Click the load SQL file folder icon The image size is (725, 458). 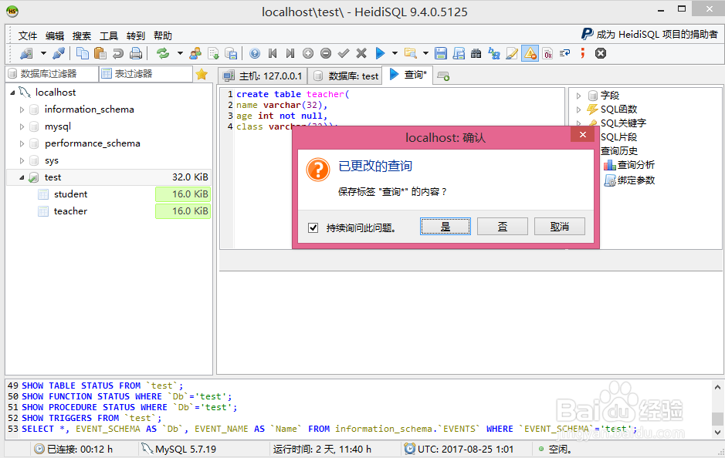coord(410,53)
